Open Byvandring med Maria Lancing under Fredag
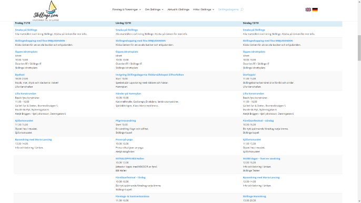The height and width of the screenshot is (203, 361). [33, 139]
